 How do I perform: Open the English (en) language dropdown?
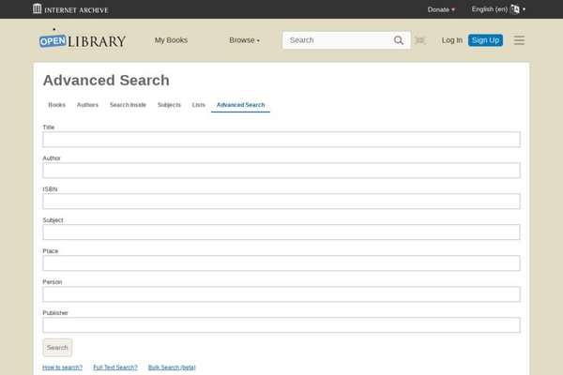coord(498,9)
